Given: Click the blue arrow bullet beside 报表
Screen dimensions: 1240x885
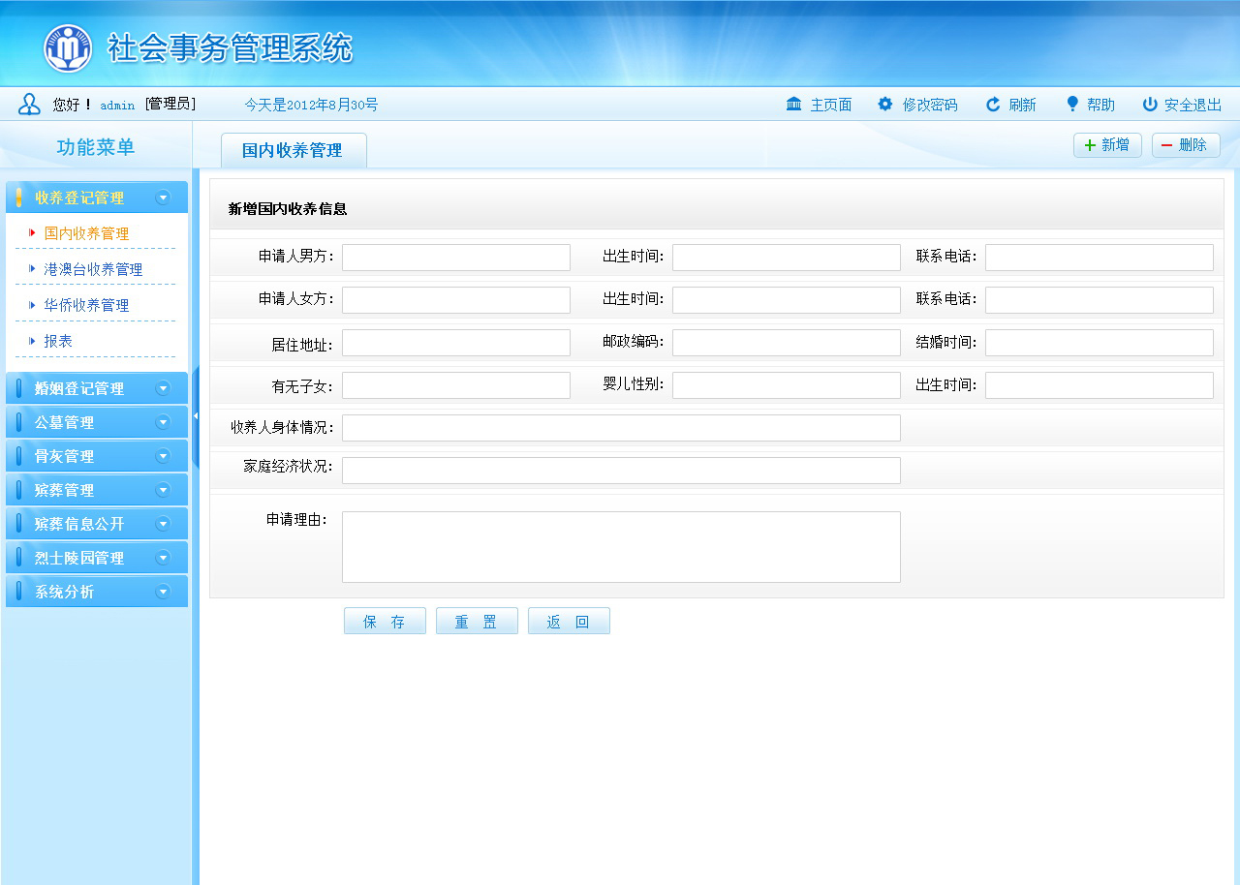Looking at the screenshot, I should (32, 341).
